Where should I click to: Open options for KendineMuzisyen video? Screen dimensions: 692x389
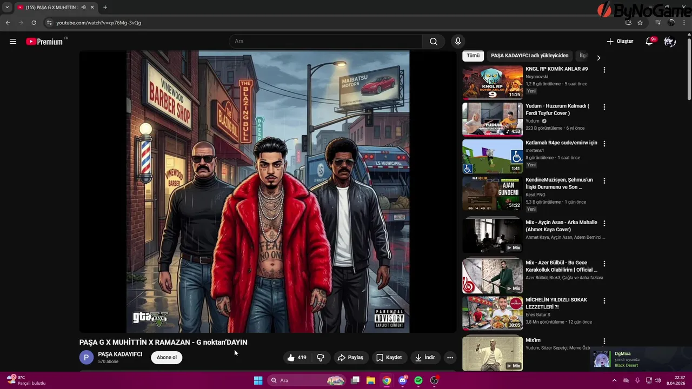click(x=604, y=181)
